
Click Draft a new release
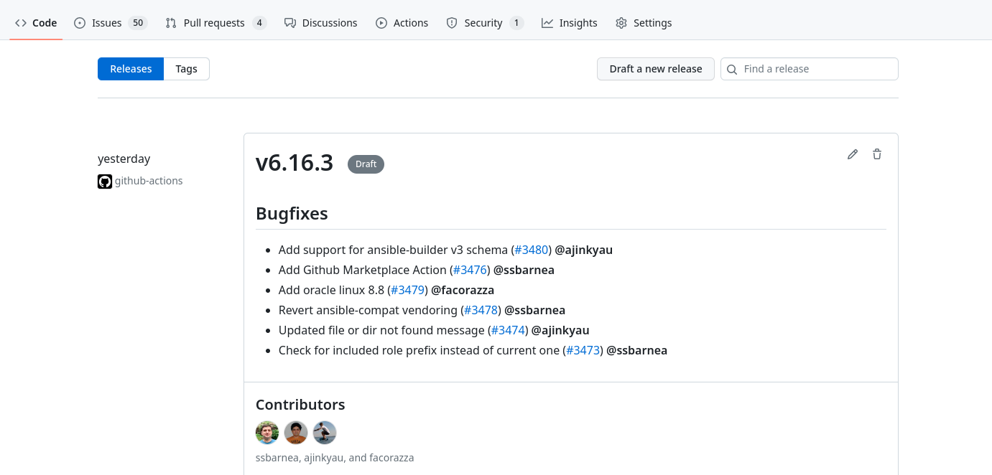656,69
